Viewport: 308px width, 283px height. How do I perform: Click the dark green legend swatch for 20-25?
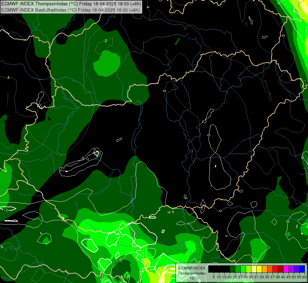click(232, 269)
